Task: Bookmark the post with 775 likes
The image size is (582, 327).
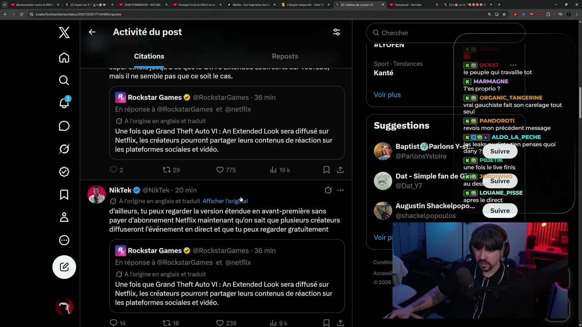Action: pos(326,170)
